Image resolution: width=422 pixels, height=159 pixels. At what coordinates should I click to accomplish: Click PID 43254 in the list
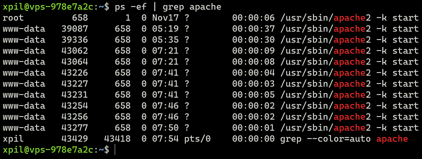74,106
